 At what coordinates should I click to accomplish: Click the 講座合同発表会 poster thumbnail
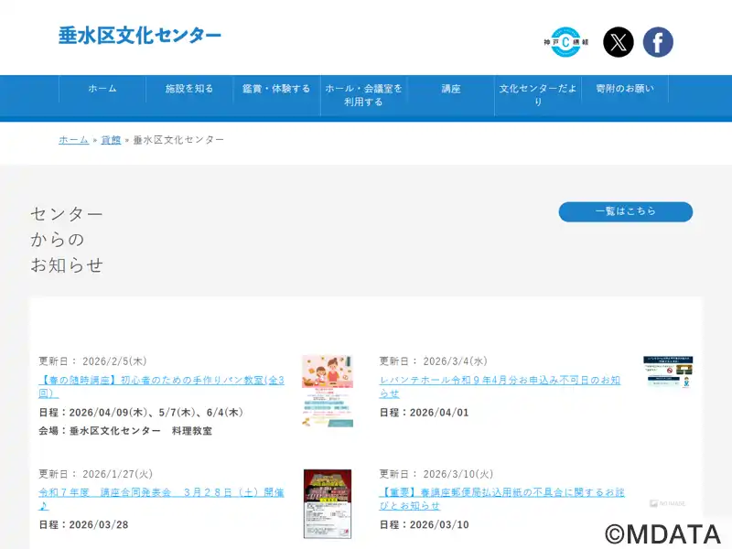click(x=328, y=503)
